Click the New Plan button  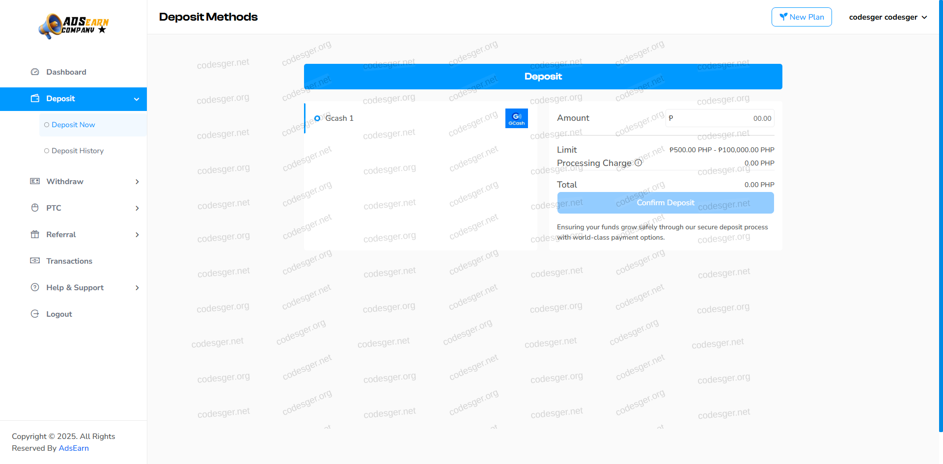[x=801, y=17]
